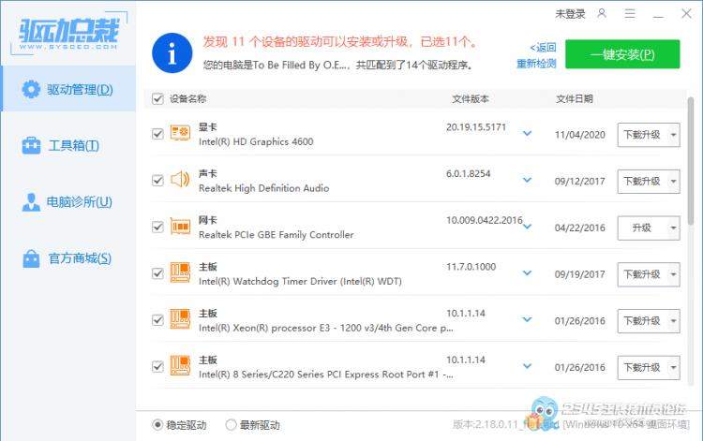Expand version list for 20.19.15.5171
This screenshot has width=703, height=441.
tap(527, 133)
